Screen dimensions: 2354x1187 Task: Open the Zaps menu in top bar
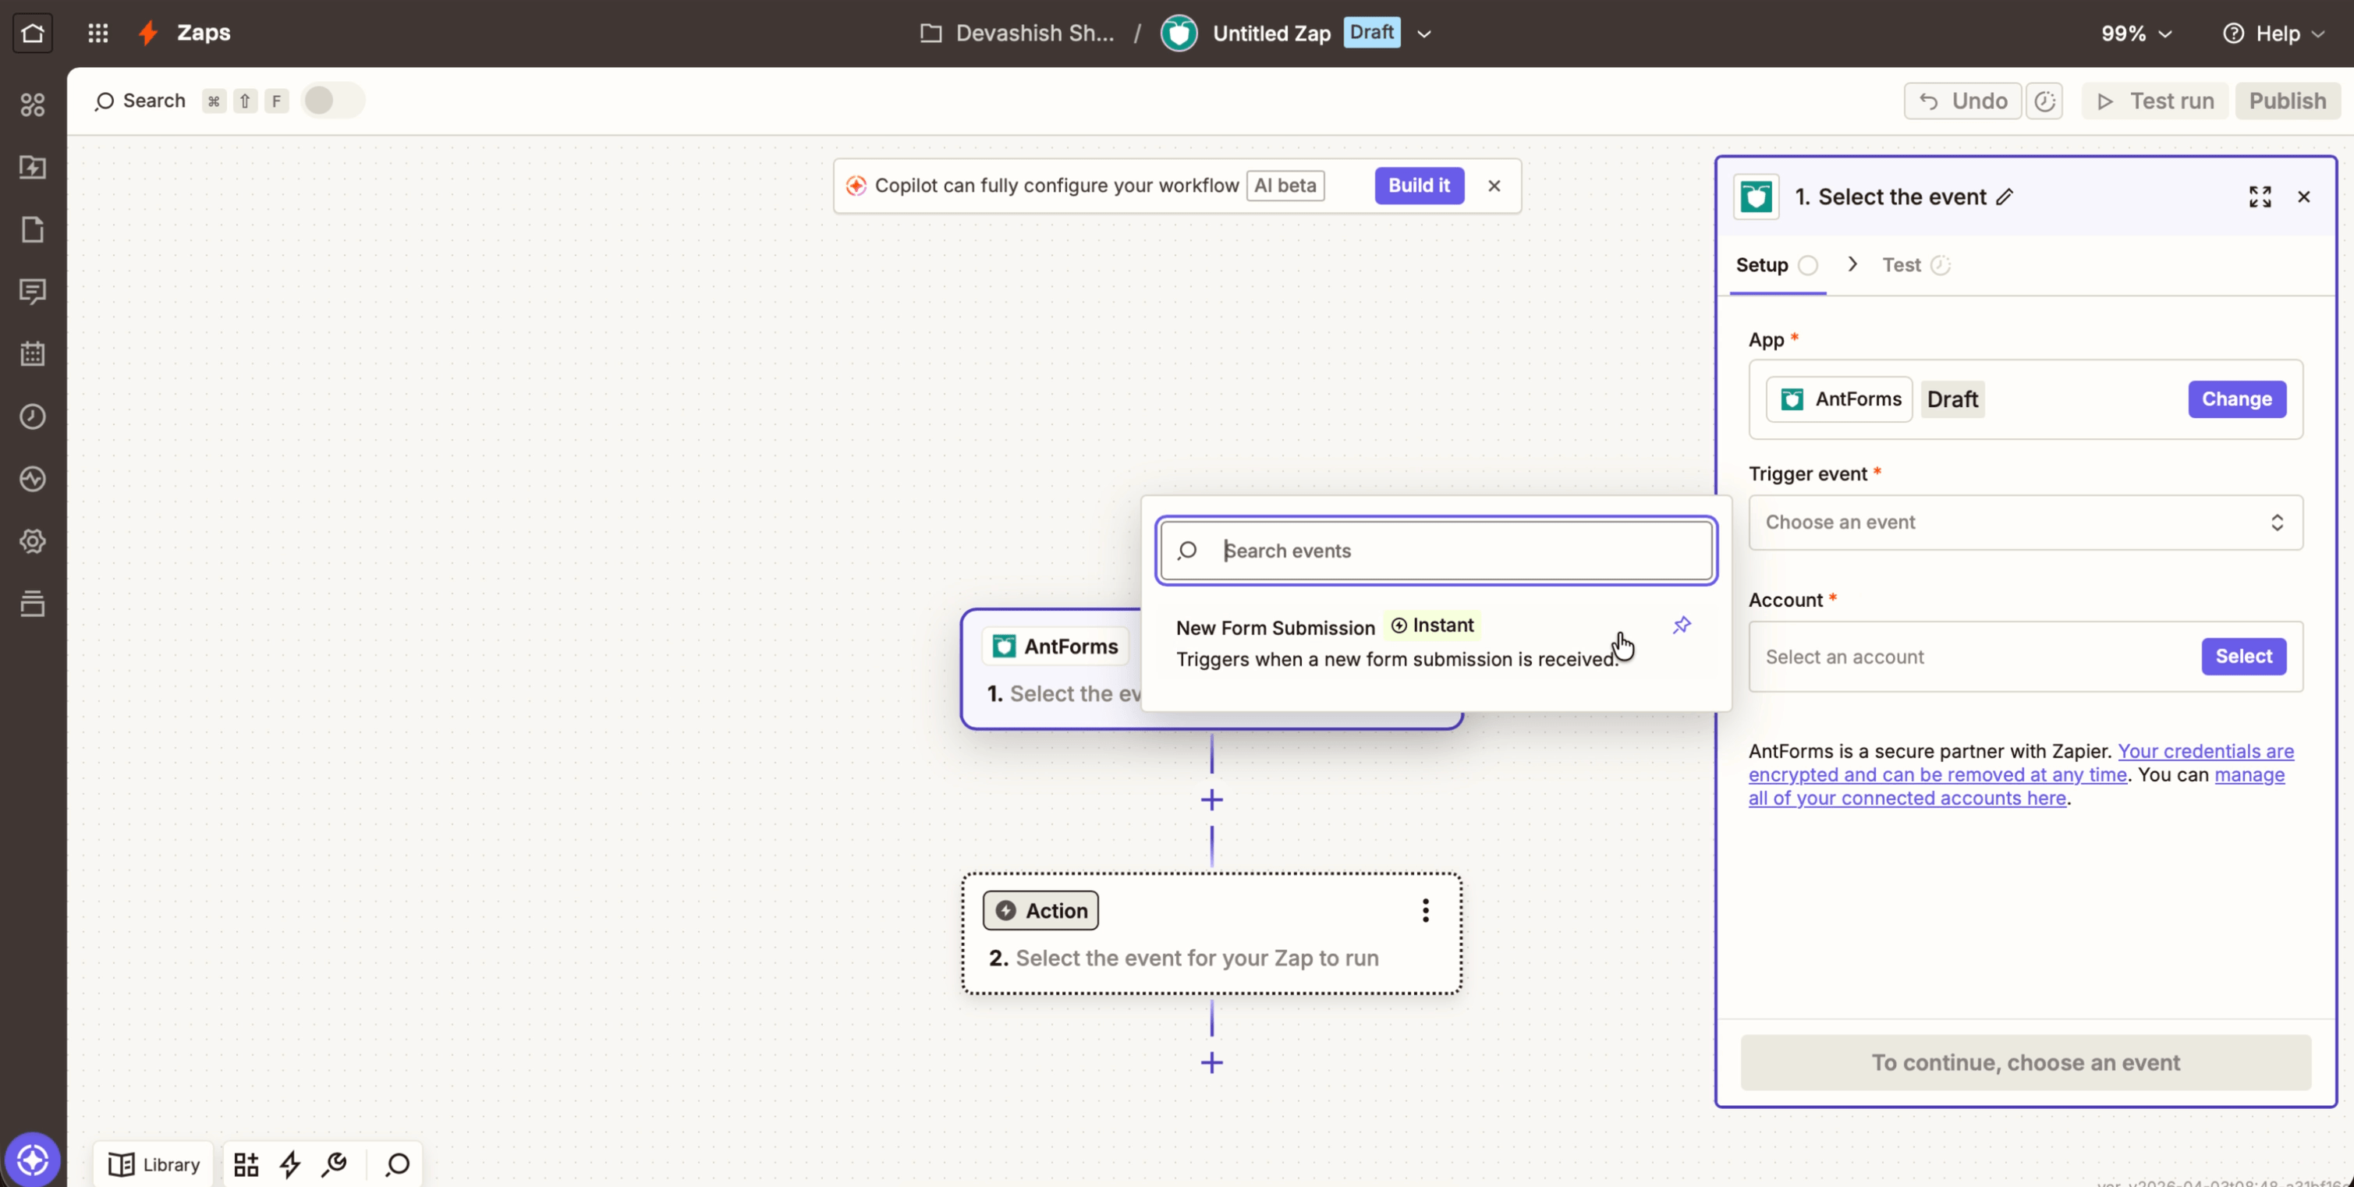point(203,32)
